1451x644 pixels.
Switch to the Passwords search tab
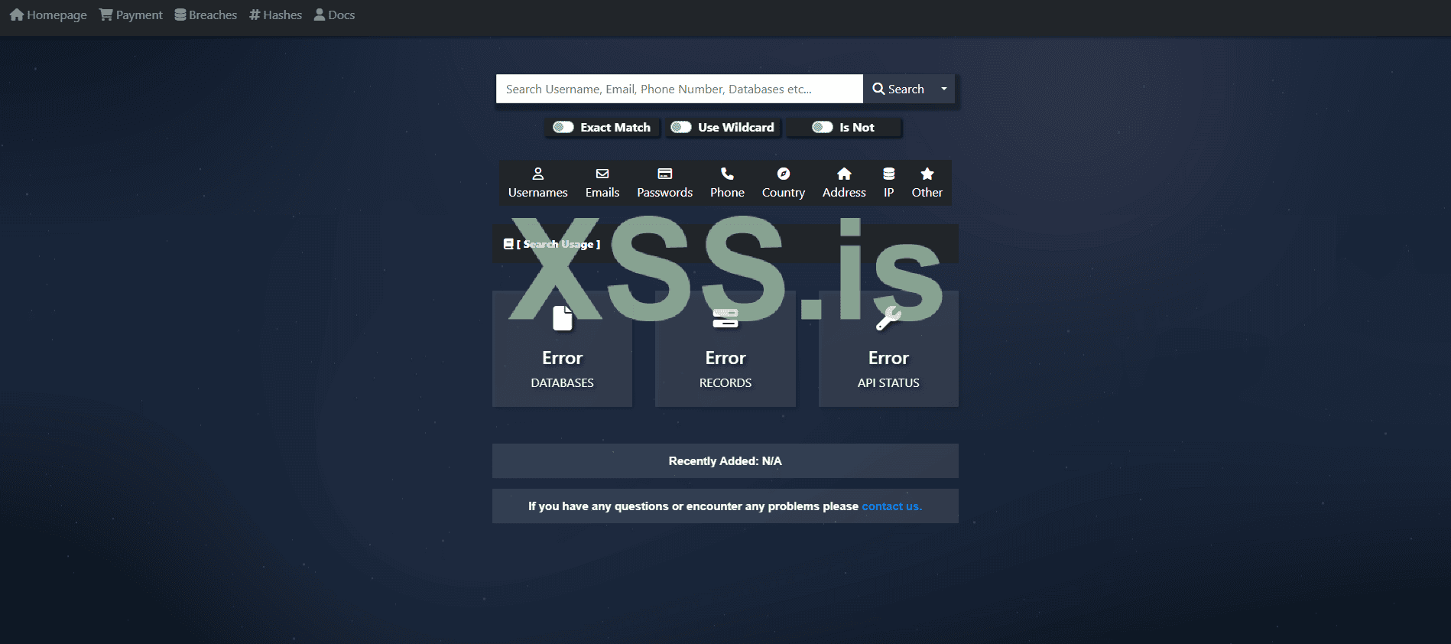665,183
